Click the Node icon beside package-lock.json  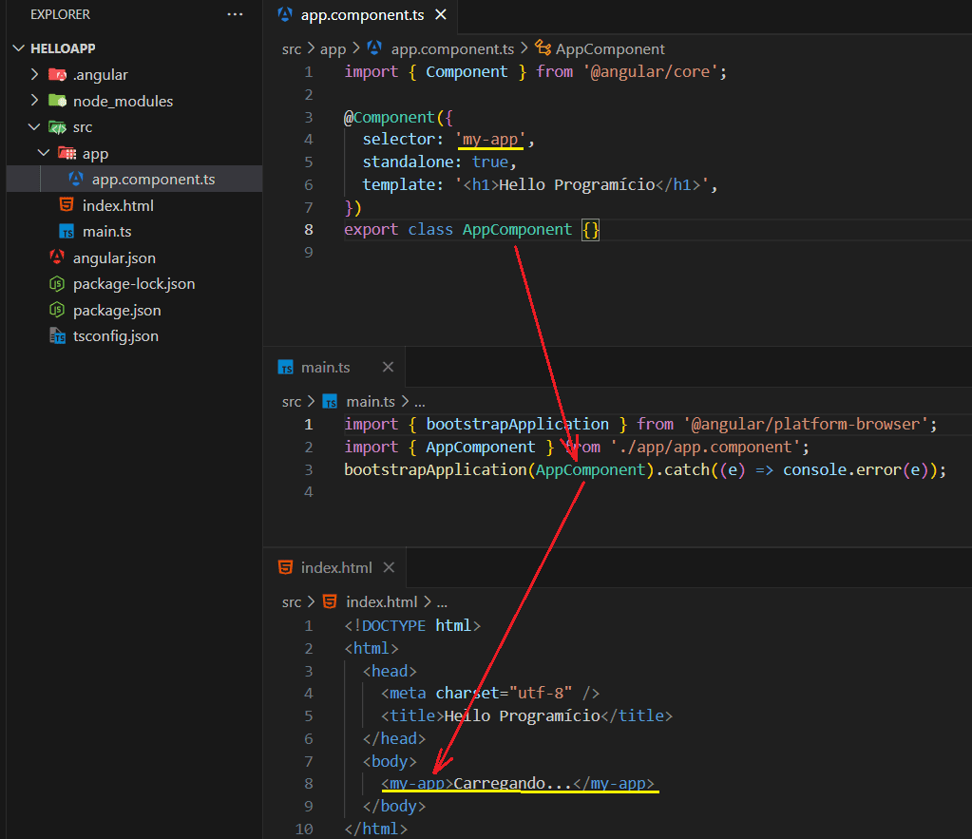pyautogui.click(x=57, y=283)
